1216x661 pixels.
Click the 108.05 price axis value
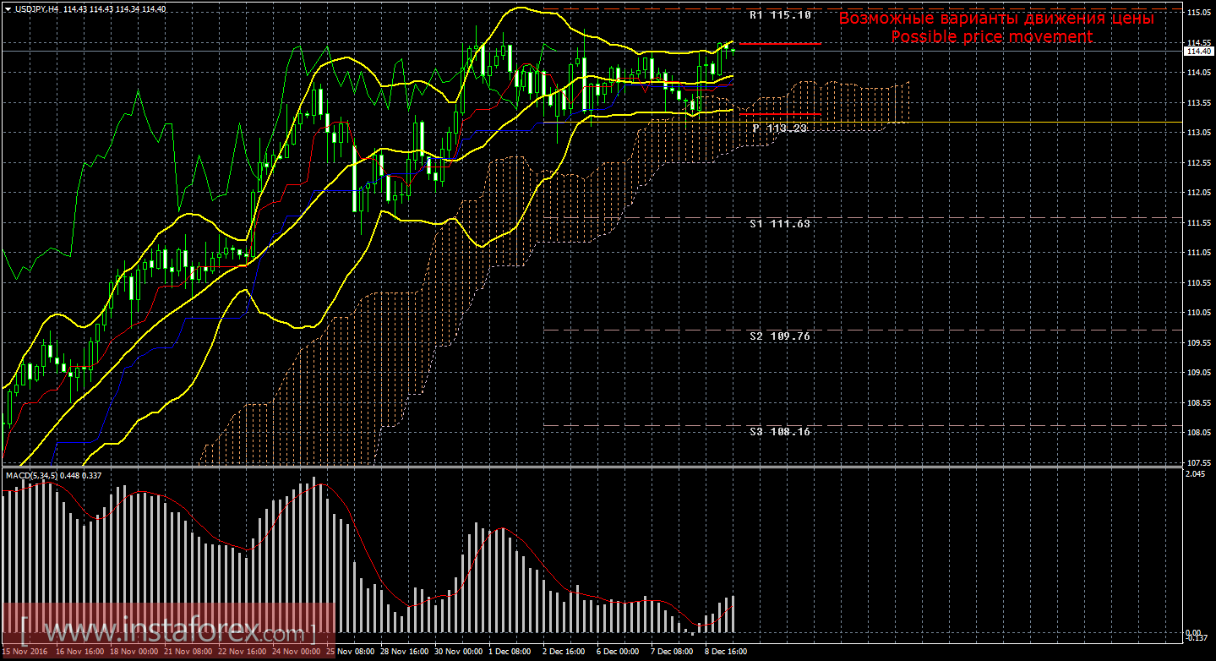1197,433
